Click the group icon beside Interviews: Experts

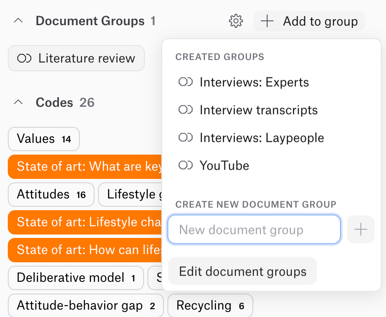click(x=186, y=82)
